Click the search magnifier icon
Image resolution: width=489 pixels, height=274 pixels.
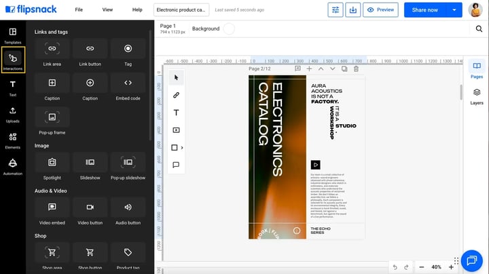coord(479,29)
